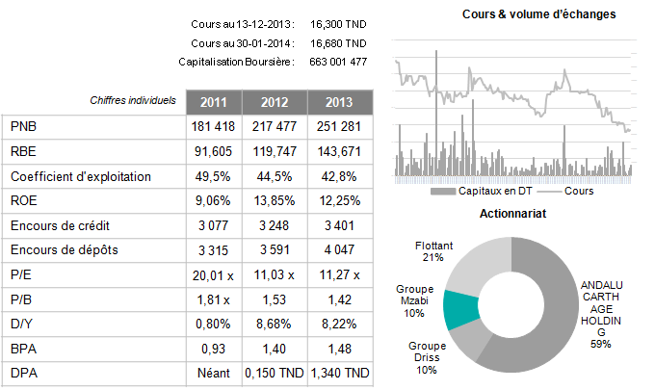This screenshot has width=655, height=390.
Task: Click the 2012 column header
Action: click(275, 102)
